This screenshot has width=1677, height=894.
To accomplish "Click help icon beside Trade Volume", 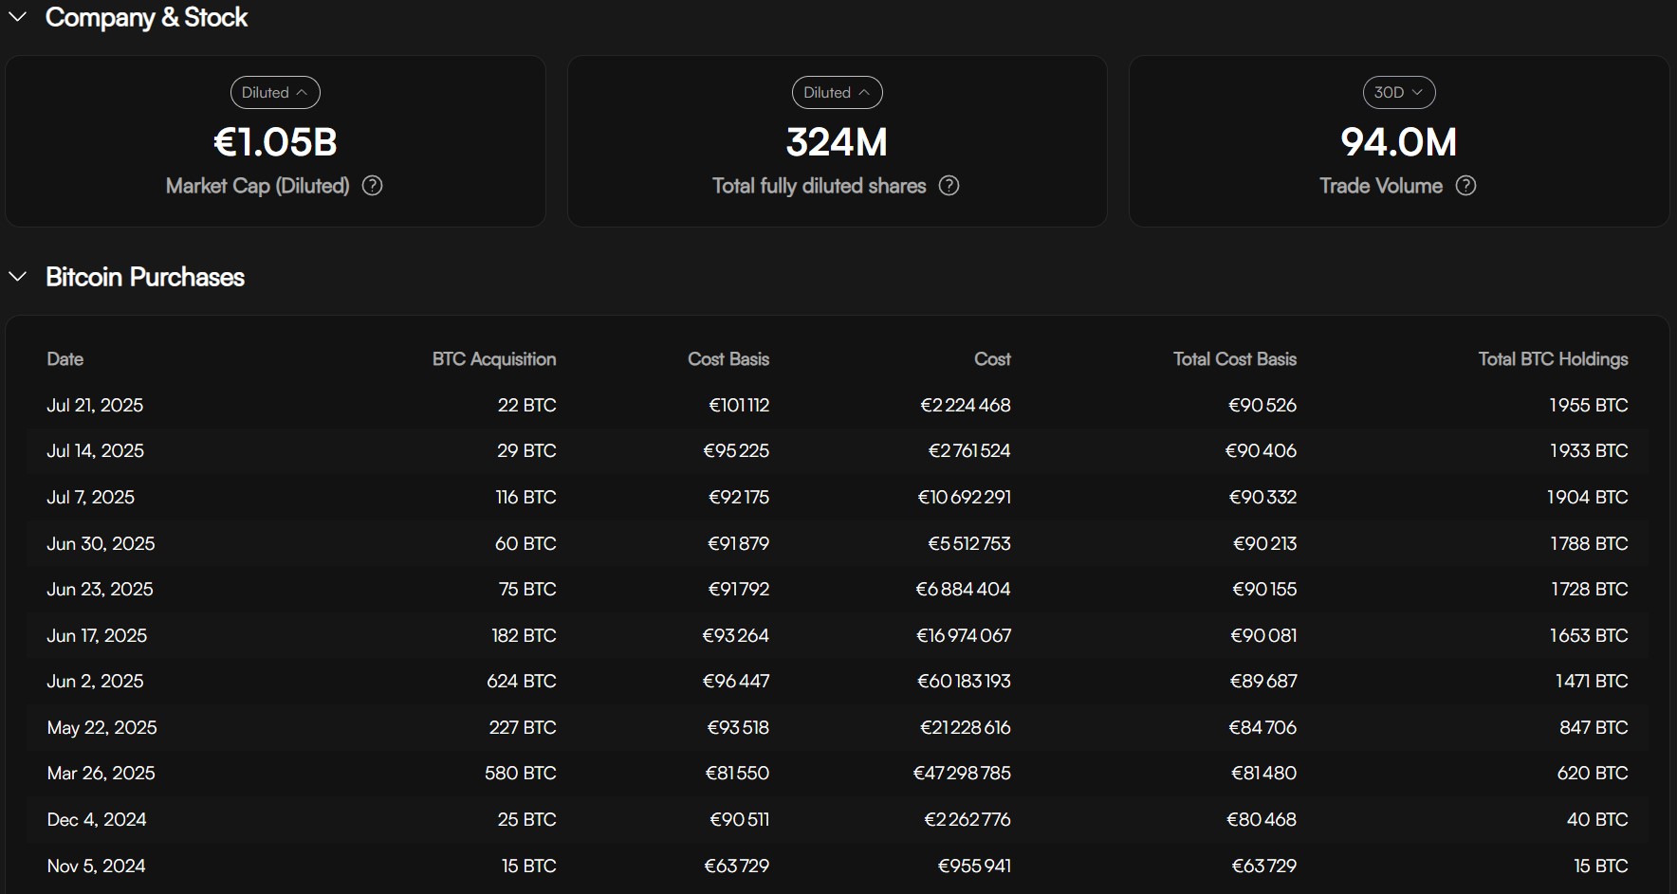I will 1465,186.
